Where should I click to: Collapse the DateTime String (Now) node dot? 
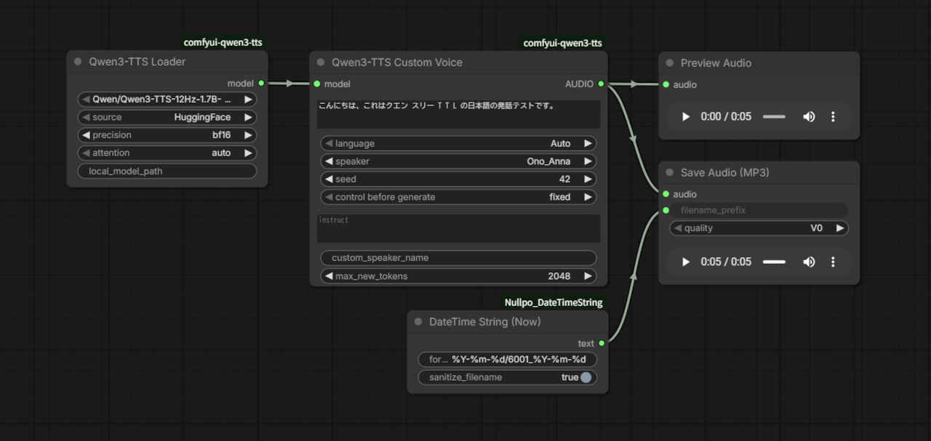pos(418,322)
